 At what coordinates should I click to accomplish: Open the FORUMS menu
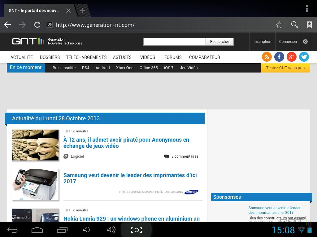(173, 57)
